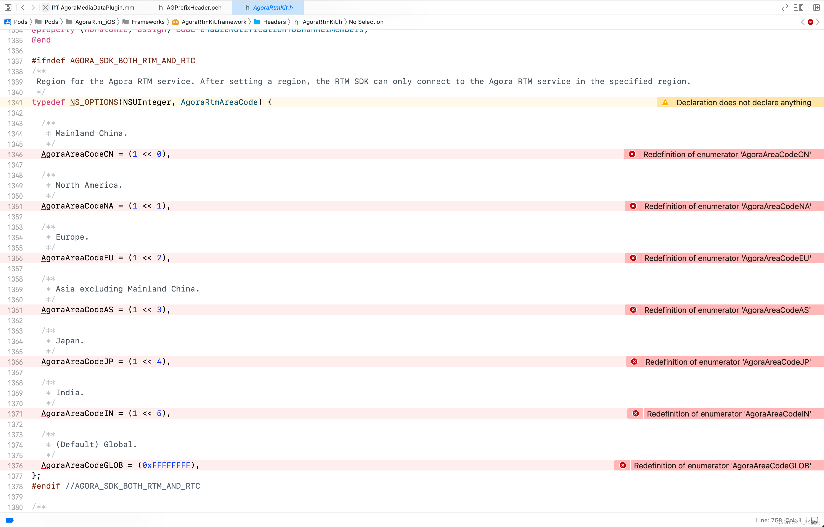Toggle the minimap editor options icon
Viewport: 824px width, 527px height.
point(798,8)
